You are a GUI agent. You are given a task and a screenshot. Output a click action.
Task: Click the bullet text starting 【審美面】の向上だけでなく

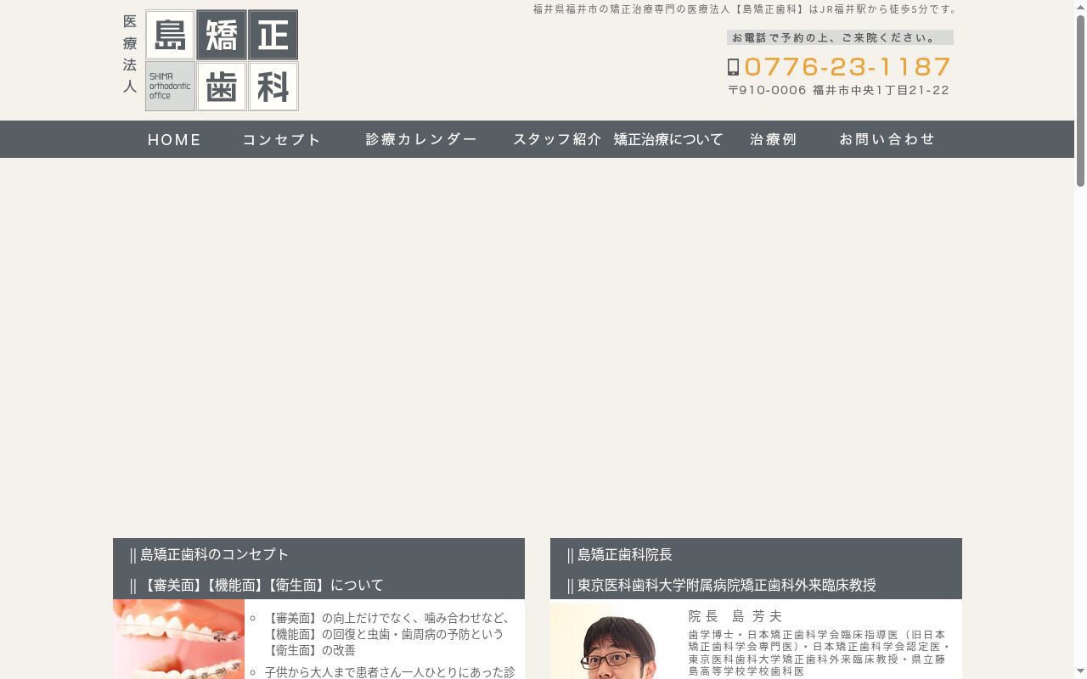pyautogui.click(x=390, y=634)
